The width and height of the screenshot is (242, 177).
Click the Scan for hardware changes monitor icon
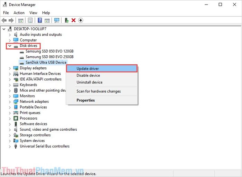[57, 20]
